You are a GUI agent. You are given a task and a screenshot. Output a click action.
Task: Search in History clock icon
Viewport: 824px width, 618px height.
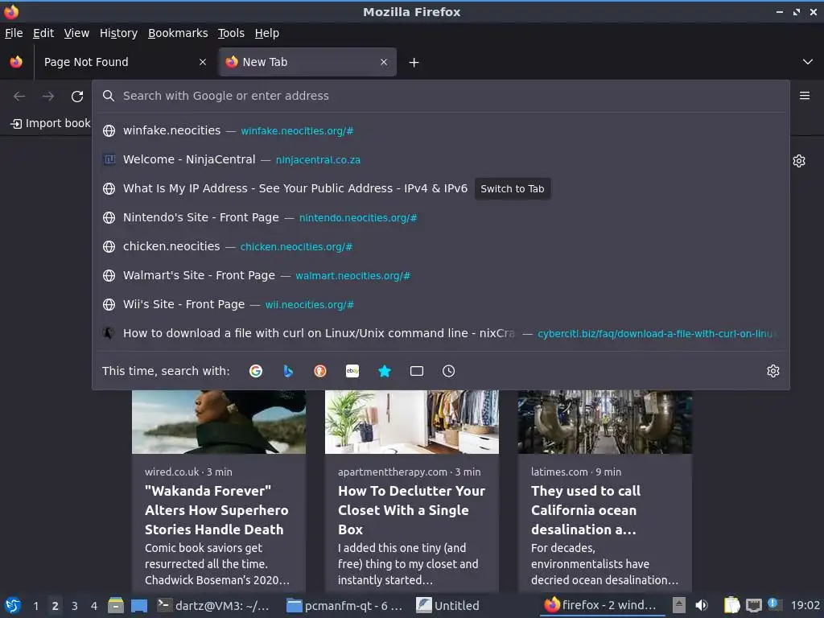pos(449,371)
